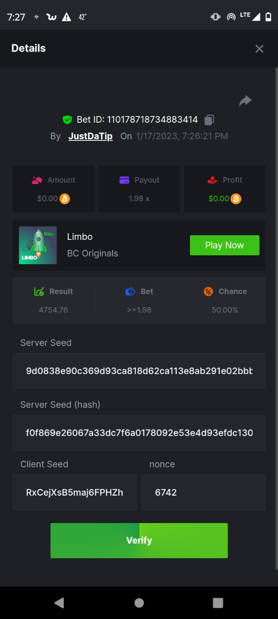
Task: Click the green Verify button
Action: (x=139, y=541)
